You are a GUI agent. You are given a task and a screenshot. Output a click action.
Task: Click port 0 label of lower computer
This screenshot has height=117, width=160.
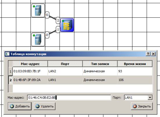(x=47, y=35)
